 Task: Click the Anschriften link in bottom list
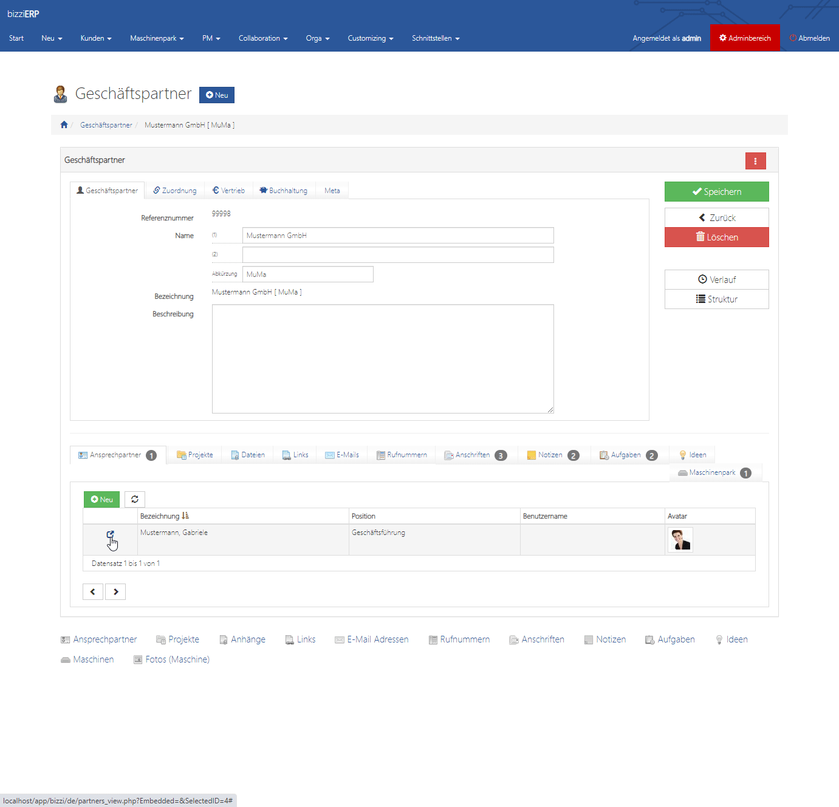[x=537, y=639]
